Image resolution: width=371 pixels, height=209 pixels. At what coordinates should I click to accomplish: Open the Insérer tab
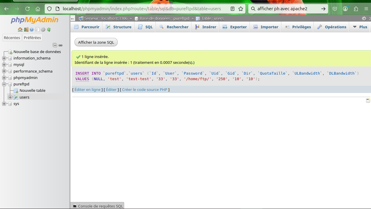tap(205, 27)
